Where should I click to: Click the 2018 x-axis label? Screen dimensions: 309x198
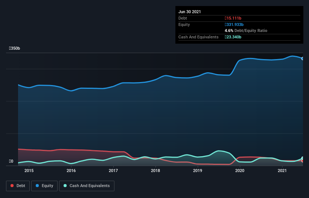point(155,171)
